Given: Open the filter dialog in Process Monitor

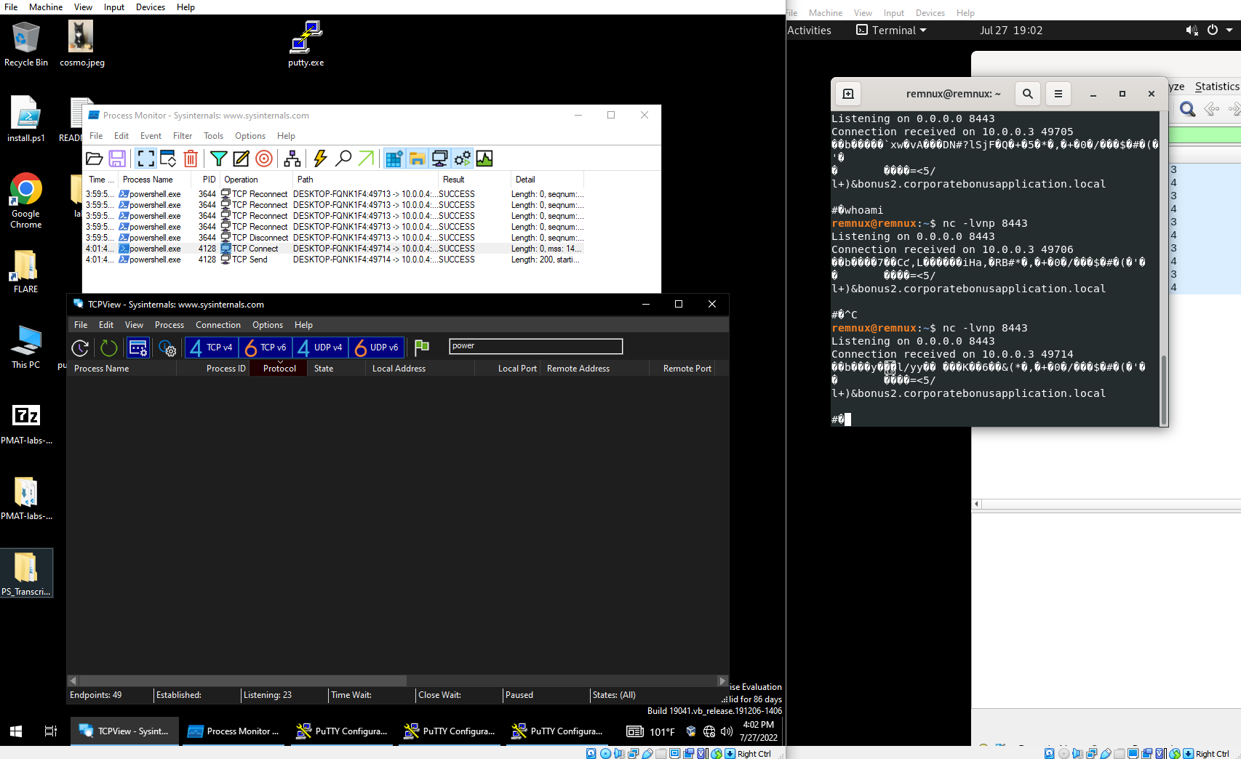Looking at the screenshot, I should pos(218,158).
